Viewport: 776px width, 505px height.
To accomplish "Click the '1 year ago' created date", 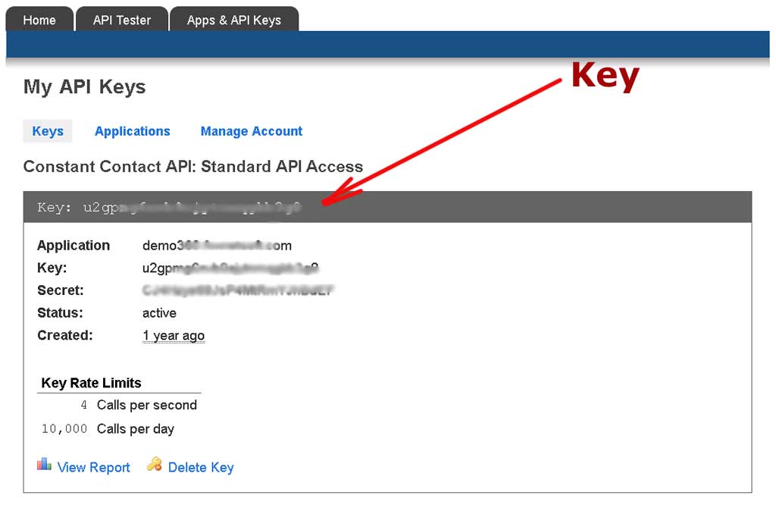I will tap(174, 336).
